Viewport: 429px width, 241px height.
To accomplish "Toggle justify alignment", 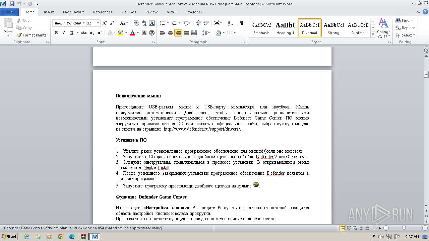I will pyautogui.click(x=186, y=33).
